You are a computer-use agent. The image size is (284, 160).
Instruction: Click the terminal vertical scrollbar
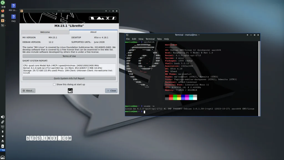[x=259, y=78]
